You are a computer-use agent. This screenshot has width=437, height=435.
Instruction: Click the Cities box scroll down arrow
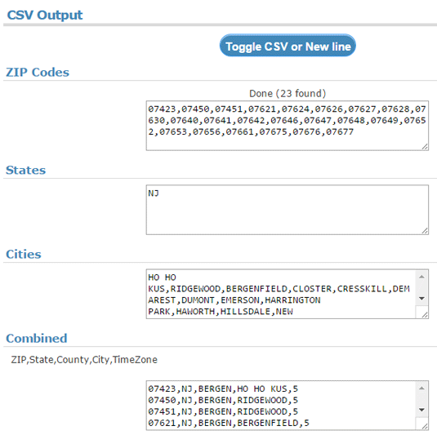[x=421, y=299]
